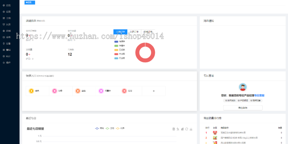The image size is (288, 144).
Task: Open the 会员 quick-entry card with yellow icon
Action: coord(37,91)
